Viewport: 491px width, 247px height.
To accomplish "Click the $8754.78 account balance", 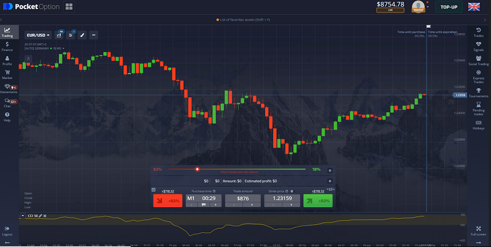I will 390,4.
